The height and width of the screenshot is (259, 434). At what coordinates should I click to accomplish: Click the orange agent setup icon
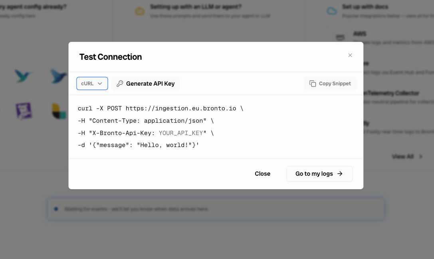(140, 11)
